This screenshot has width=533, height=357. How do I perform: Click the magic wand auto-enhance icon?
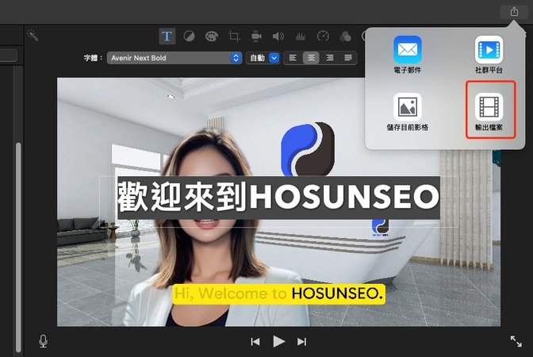click(x=33, y=35)
